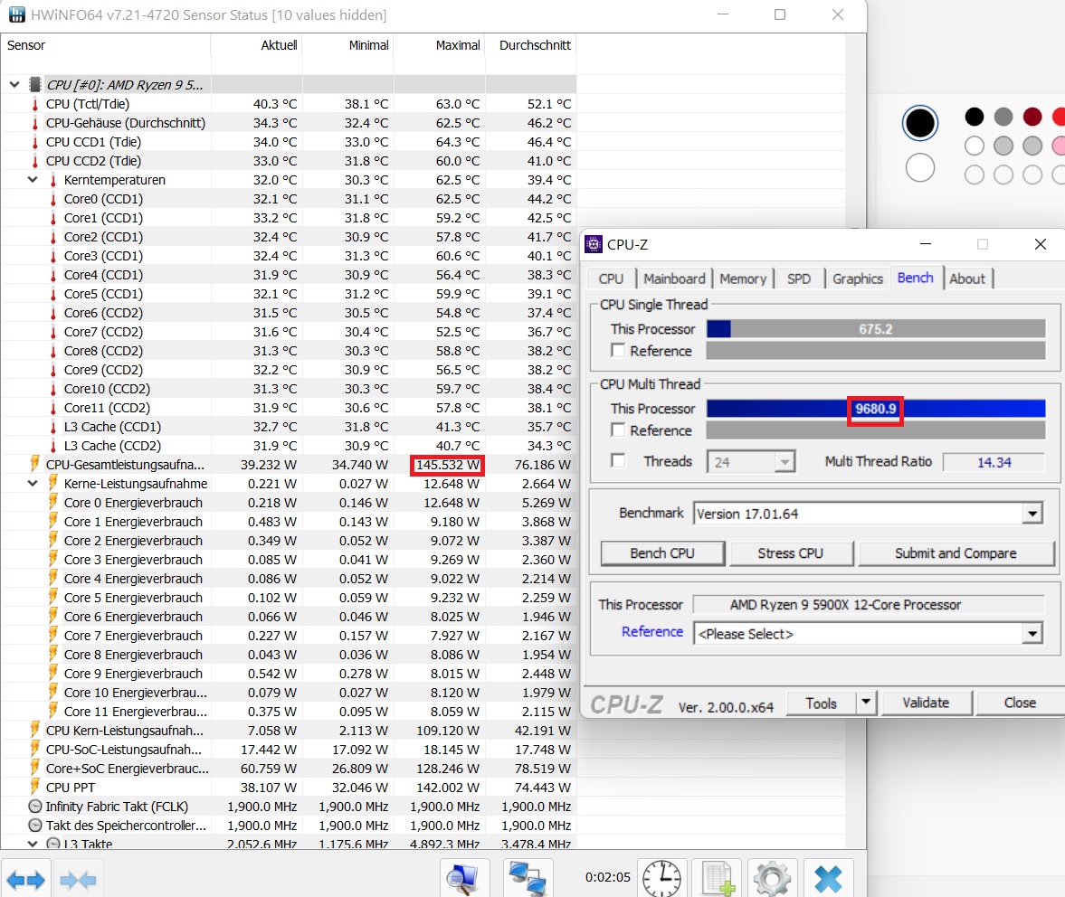
Task: Click the lightning icon of CPU PPT row
Action: pyautogui.click(x=35, y=787)
